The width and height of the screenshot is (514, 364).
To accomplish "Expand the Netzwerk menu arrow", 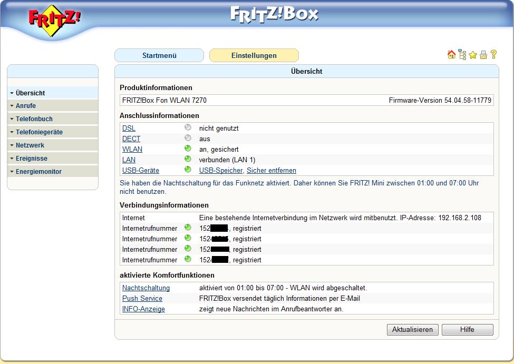I will tap(12, 145).
